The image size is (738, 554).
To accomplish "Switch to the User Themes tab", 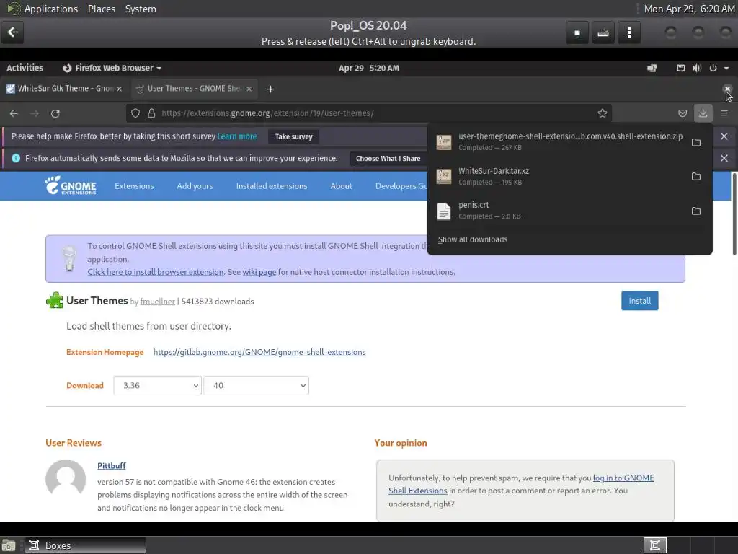I will (x=194, y=89).
